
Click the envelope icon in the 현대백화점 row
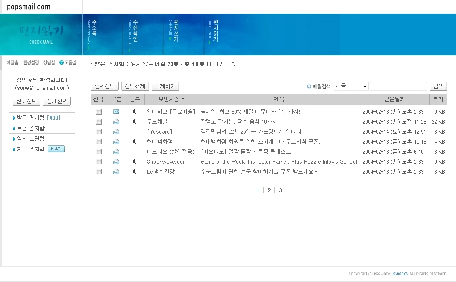pos(116,141)
